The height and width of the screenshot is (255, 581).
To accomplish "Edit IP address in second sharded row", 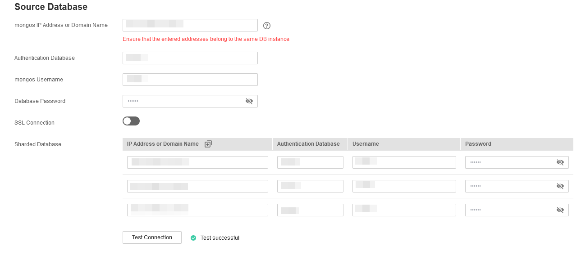I will [x=197, y=186].
